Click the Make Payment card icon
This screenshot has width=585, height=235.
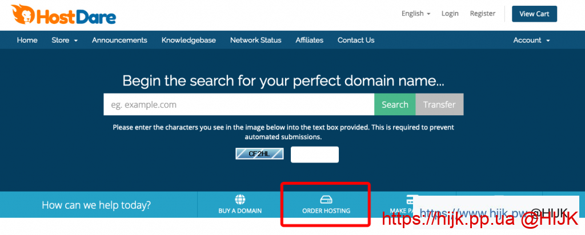tap(409, 200)
